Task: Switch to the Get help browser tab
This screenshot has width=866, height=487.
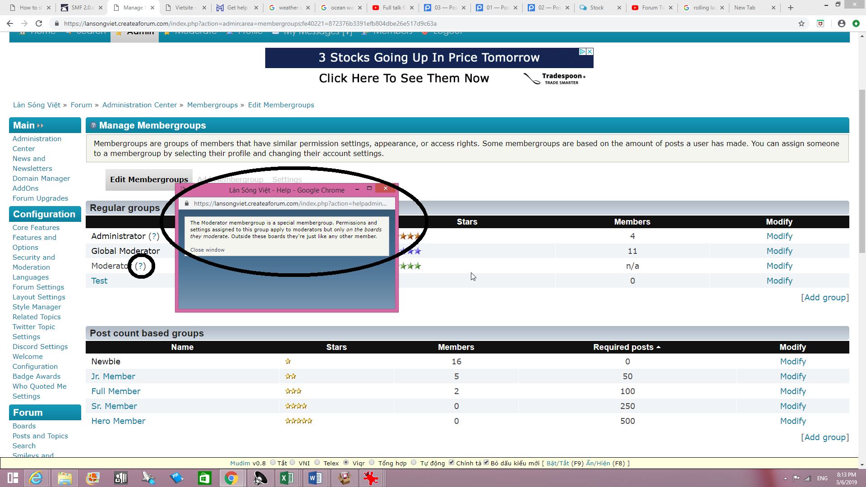Action: 237,8
